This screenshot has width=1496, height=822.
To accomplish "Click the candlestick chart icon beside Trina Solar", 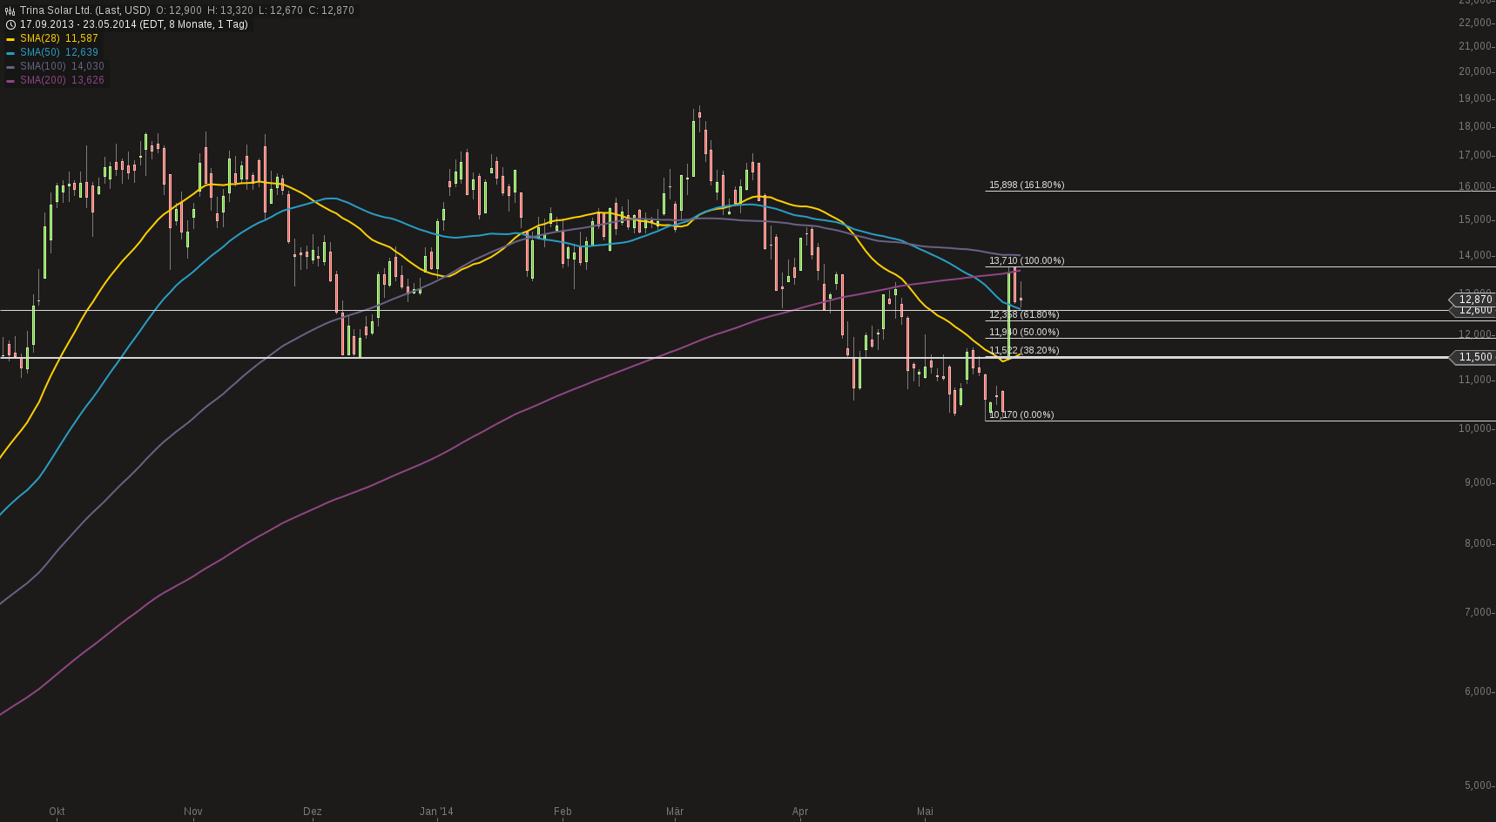I will point(10,11).
